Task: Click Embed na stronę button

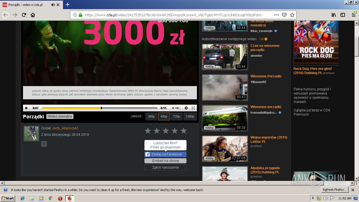Action: (x=165, y=161)
